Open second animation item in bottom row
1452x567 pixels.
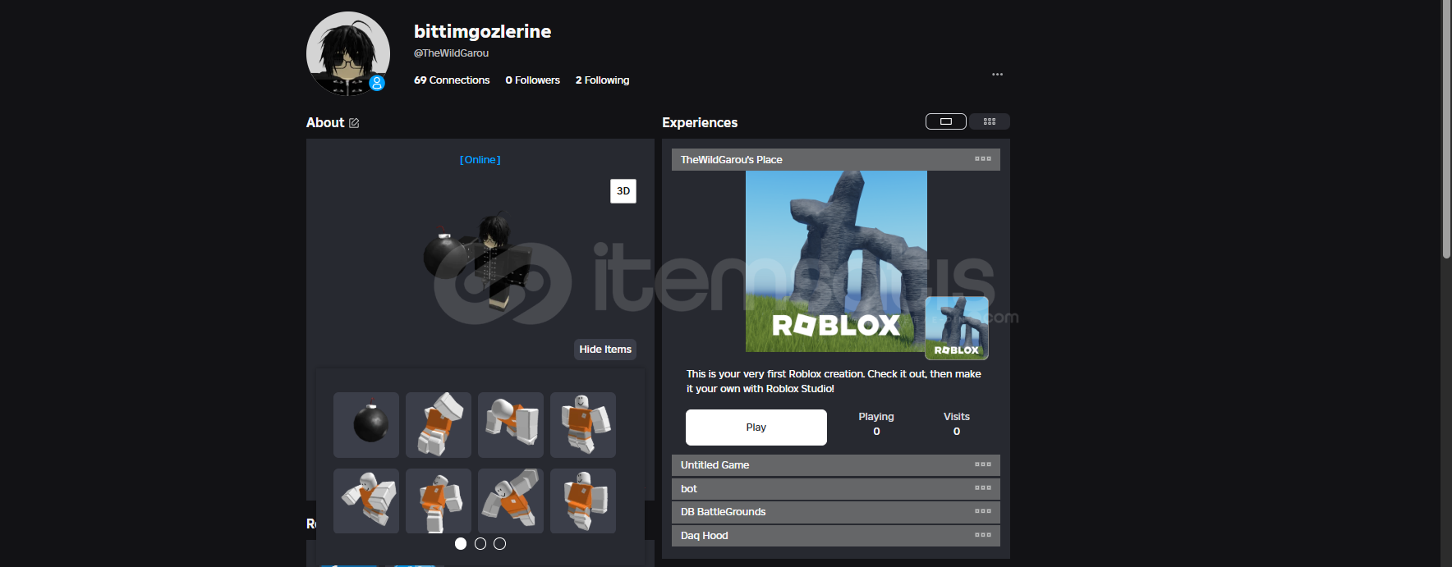click(x=439, y=501)
